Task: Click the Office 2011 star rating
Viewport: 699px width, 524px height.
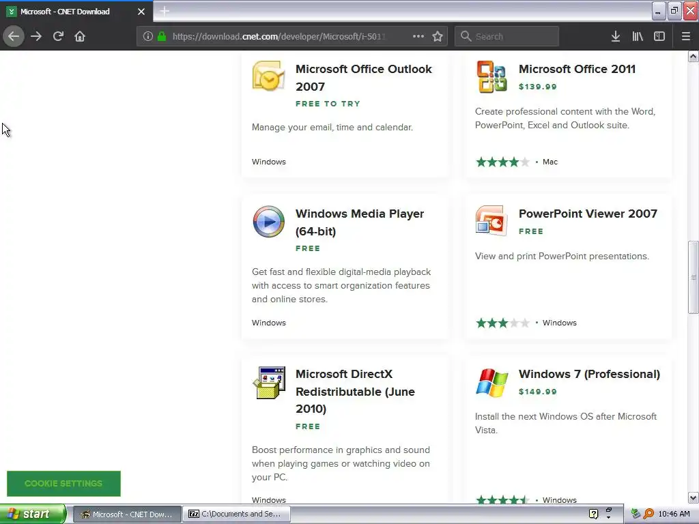Action: (502, 162)
